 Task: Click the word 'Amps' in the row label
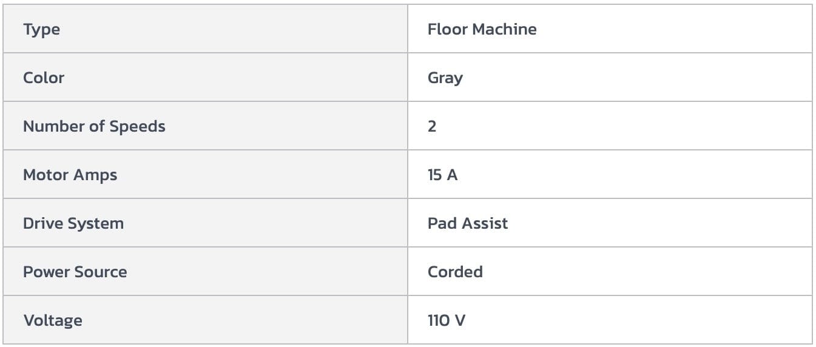[95, 175]
